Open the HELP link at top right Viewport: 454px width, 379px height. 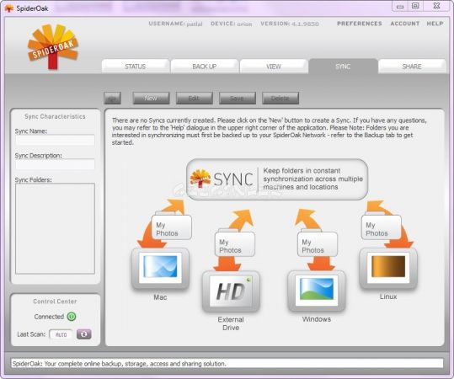(435, 24)
